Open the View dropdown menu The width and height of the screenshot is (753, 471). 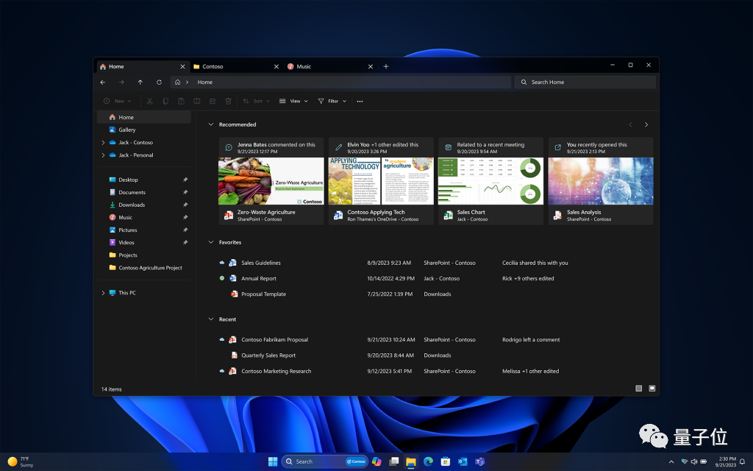pos(293,101)
